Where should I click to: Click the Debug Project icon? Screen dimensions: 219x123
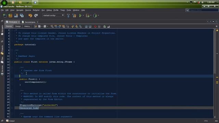tap(88, 15)
